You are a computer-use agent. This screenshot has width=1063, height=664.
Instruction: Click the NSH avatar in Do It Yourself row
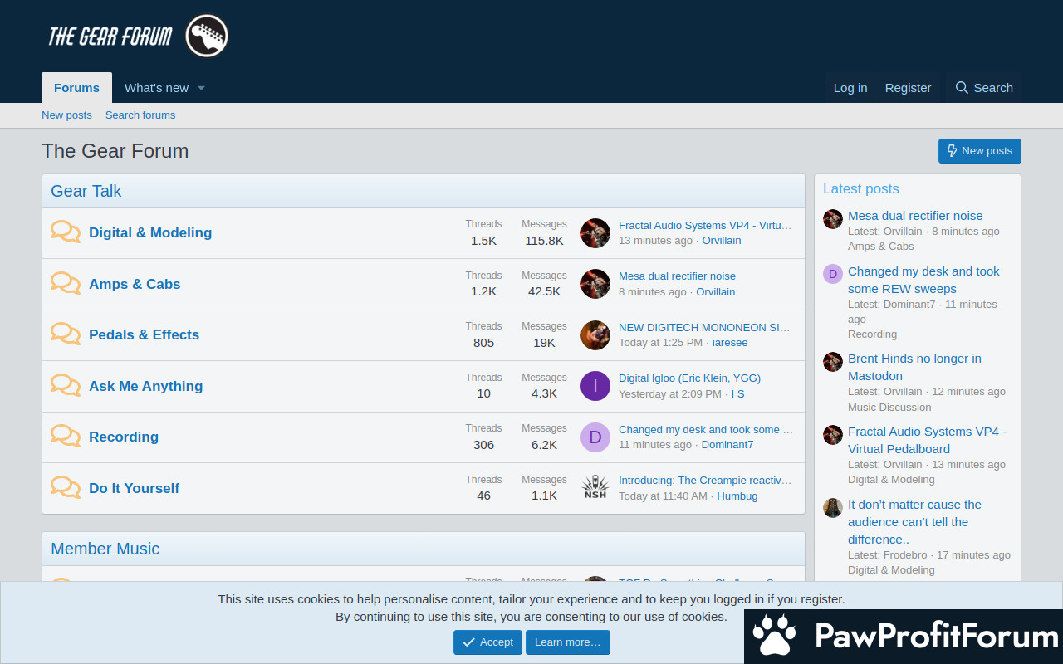pos(595,488)
